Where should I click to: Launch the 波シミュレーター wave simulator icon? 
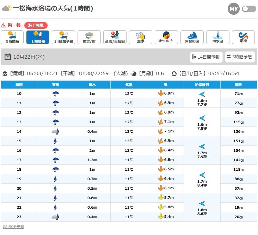click(166, 37)
